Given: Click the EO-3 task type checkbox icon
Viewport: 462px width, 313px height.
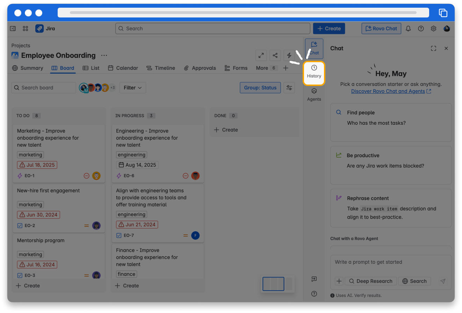Looking at the screenshot, I should pos(20,275).
